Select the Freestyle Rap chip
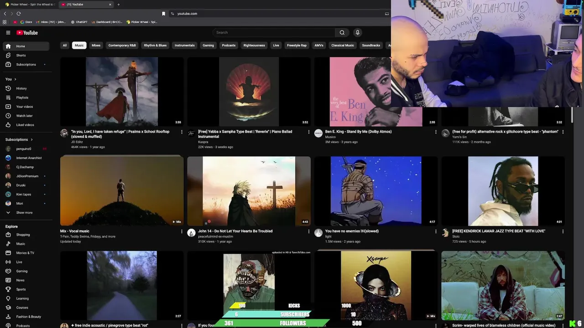The width and height of the screenshot is (584, 328). (x=297, y=46)
